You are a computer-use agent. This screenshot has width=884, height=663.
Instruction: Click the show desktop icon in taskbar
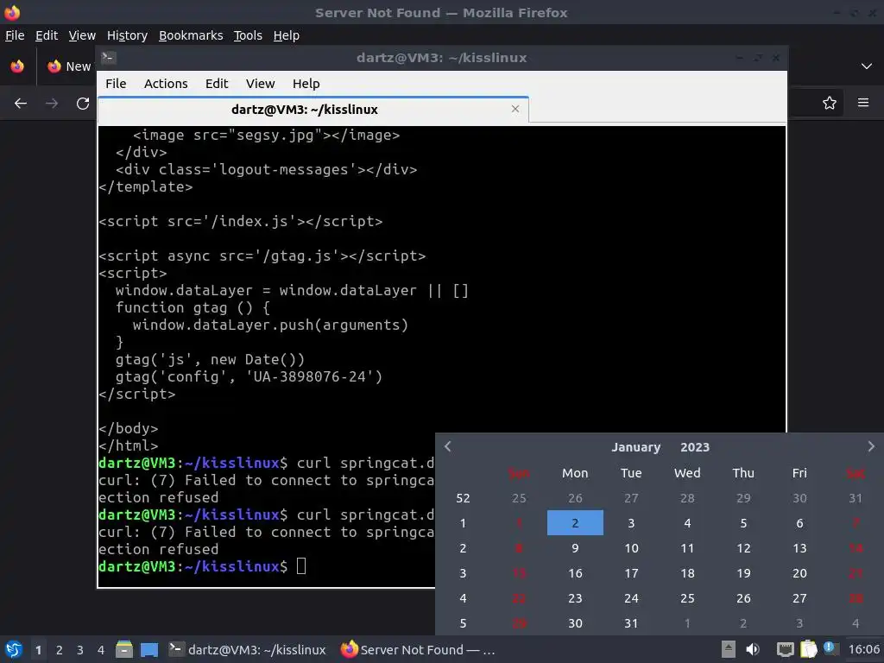(x=149, y=649)
